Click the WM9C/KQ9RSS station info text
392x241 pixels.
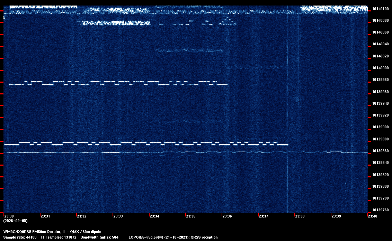click(52, 232)
